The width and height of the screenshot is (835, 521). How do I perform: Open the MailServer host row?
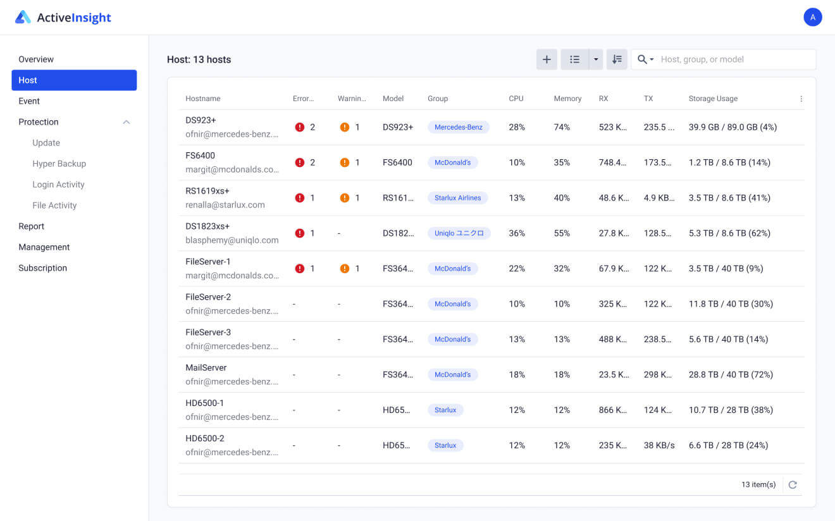pos(206,368)
